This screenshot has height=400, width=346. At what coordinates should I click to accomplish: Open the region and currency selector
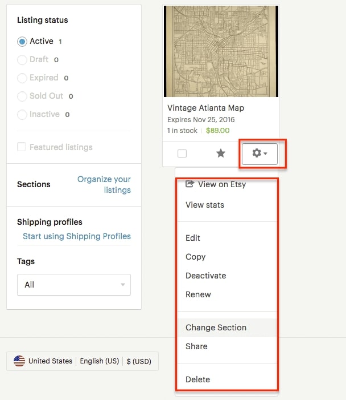pyautogui.click(x=83, y=361)
